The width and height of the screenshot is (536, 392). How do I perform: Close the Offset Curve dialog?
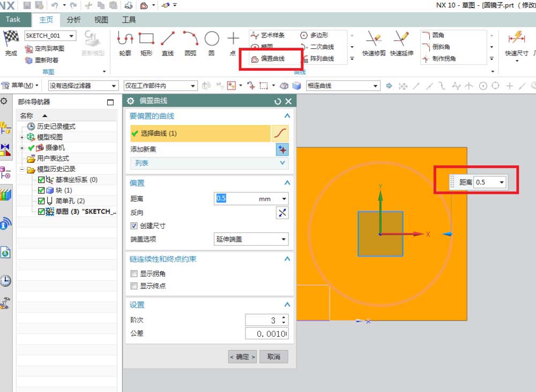pos(288,101)
